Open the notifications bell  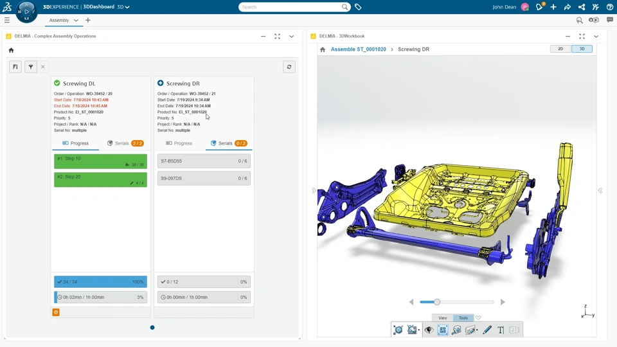click(539, 6)
